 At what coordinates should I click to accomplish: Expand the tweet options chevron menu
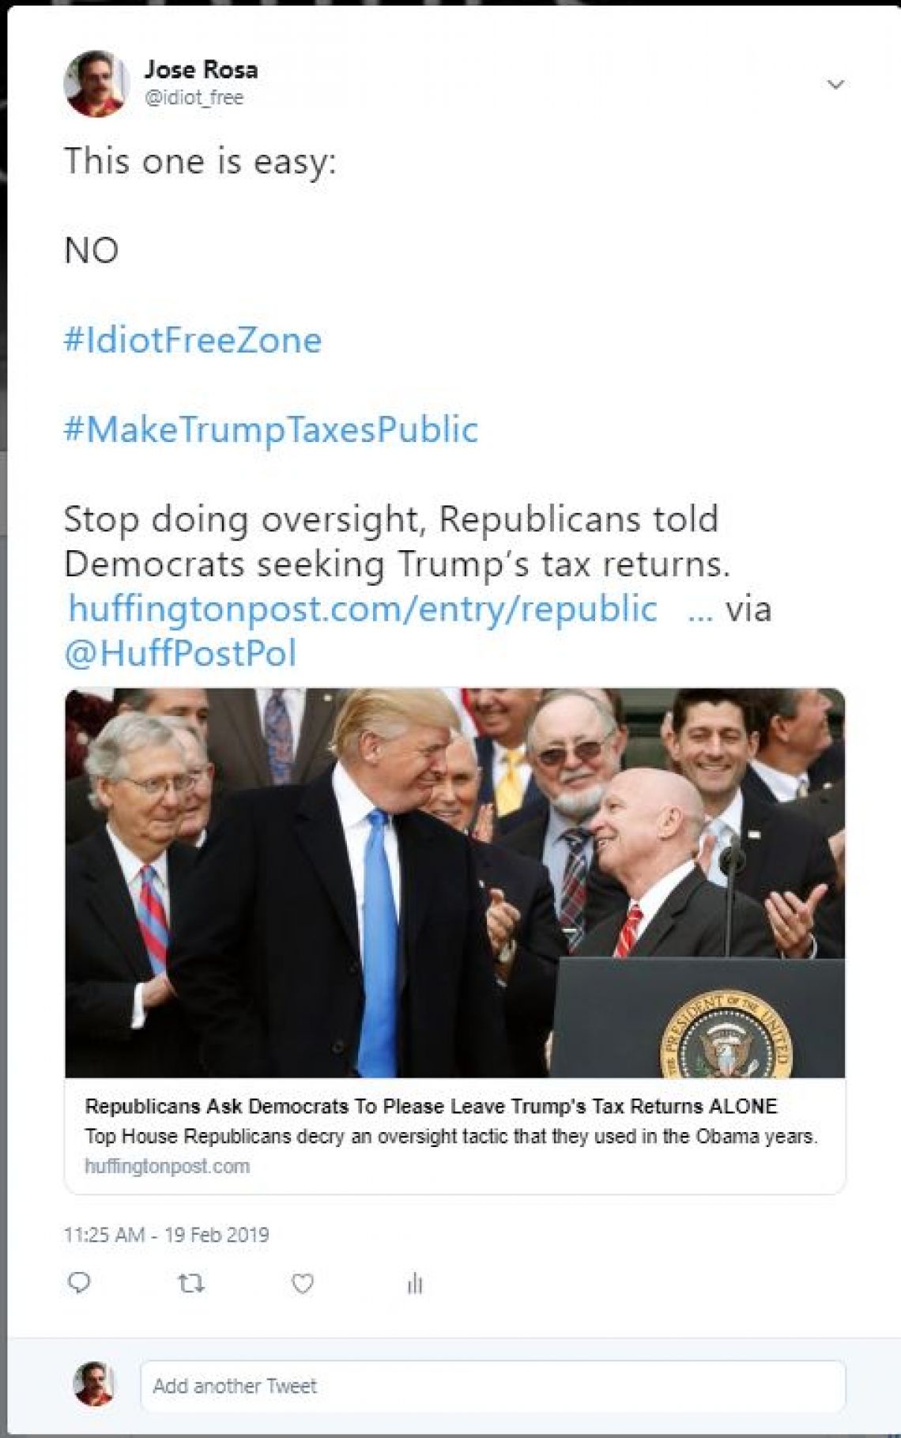pyautogui.click(x=835, y=84)
